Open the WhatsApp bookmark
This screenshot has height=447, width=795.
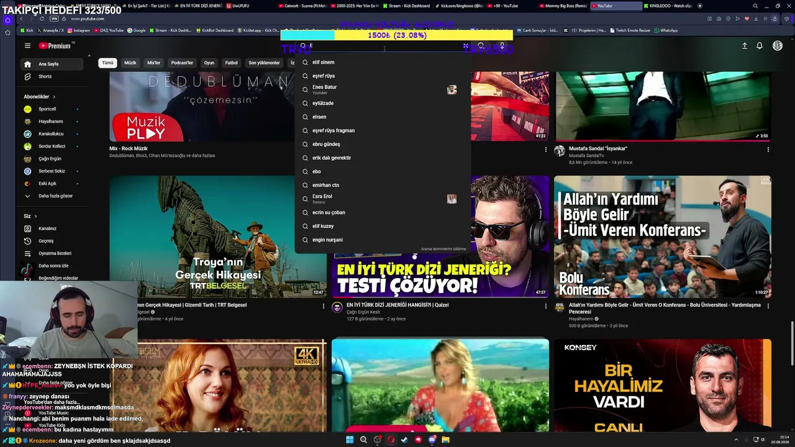(665, 30)
